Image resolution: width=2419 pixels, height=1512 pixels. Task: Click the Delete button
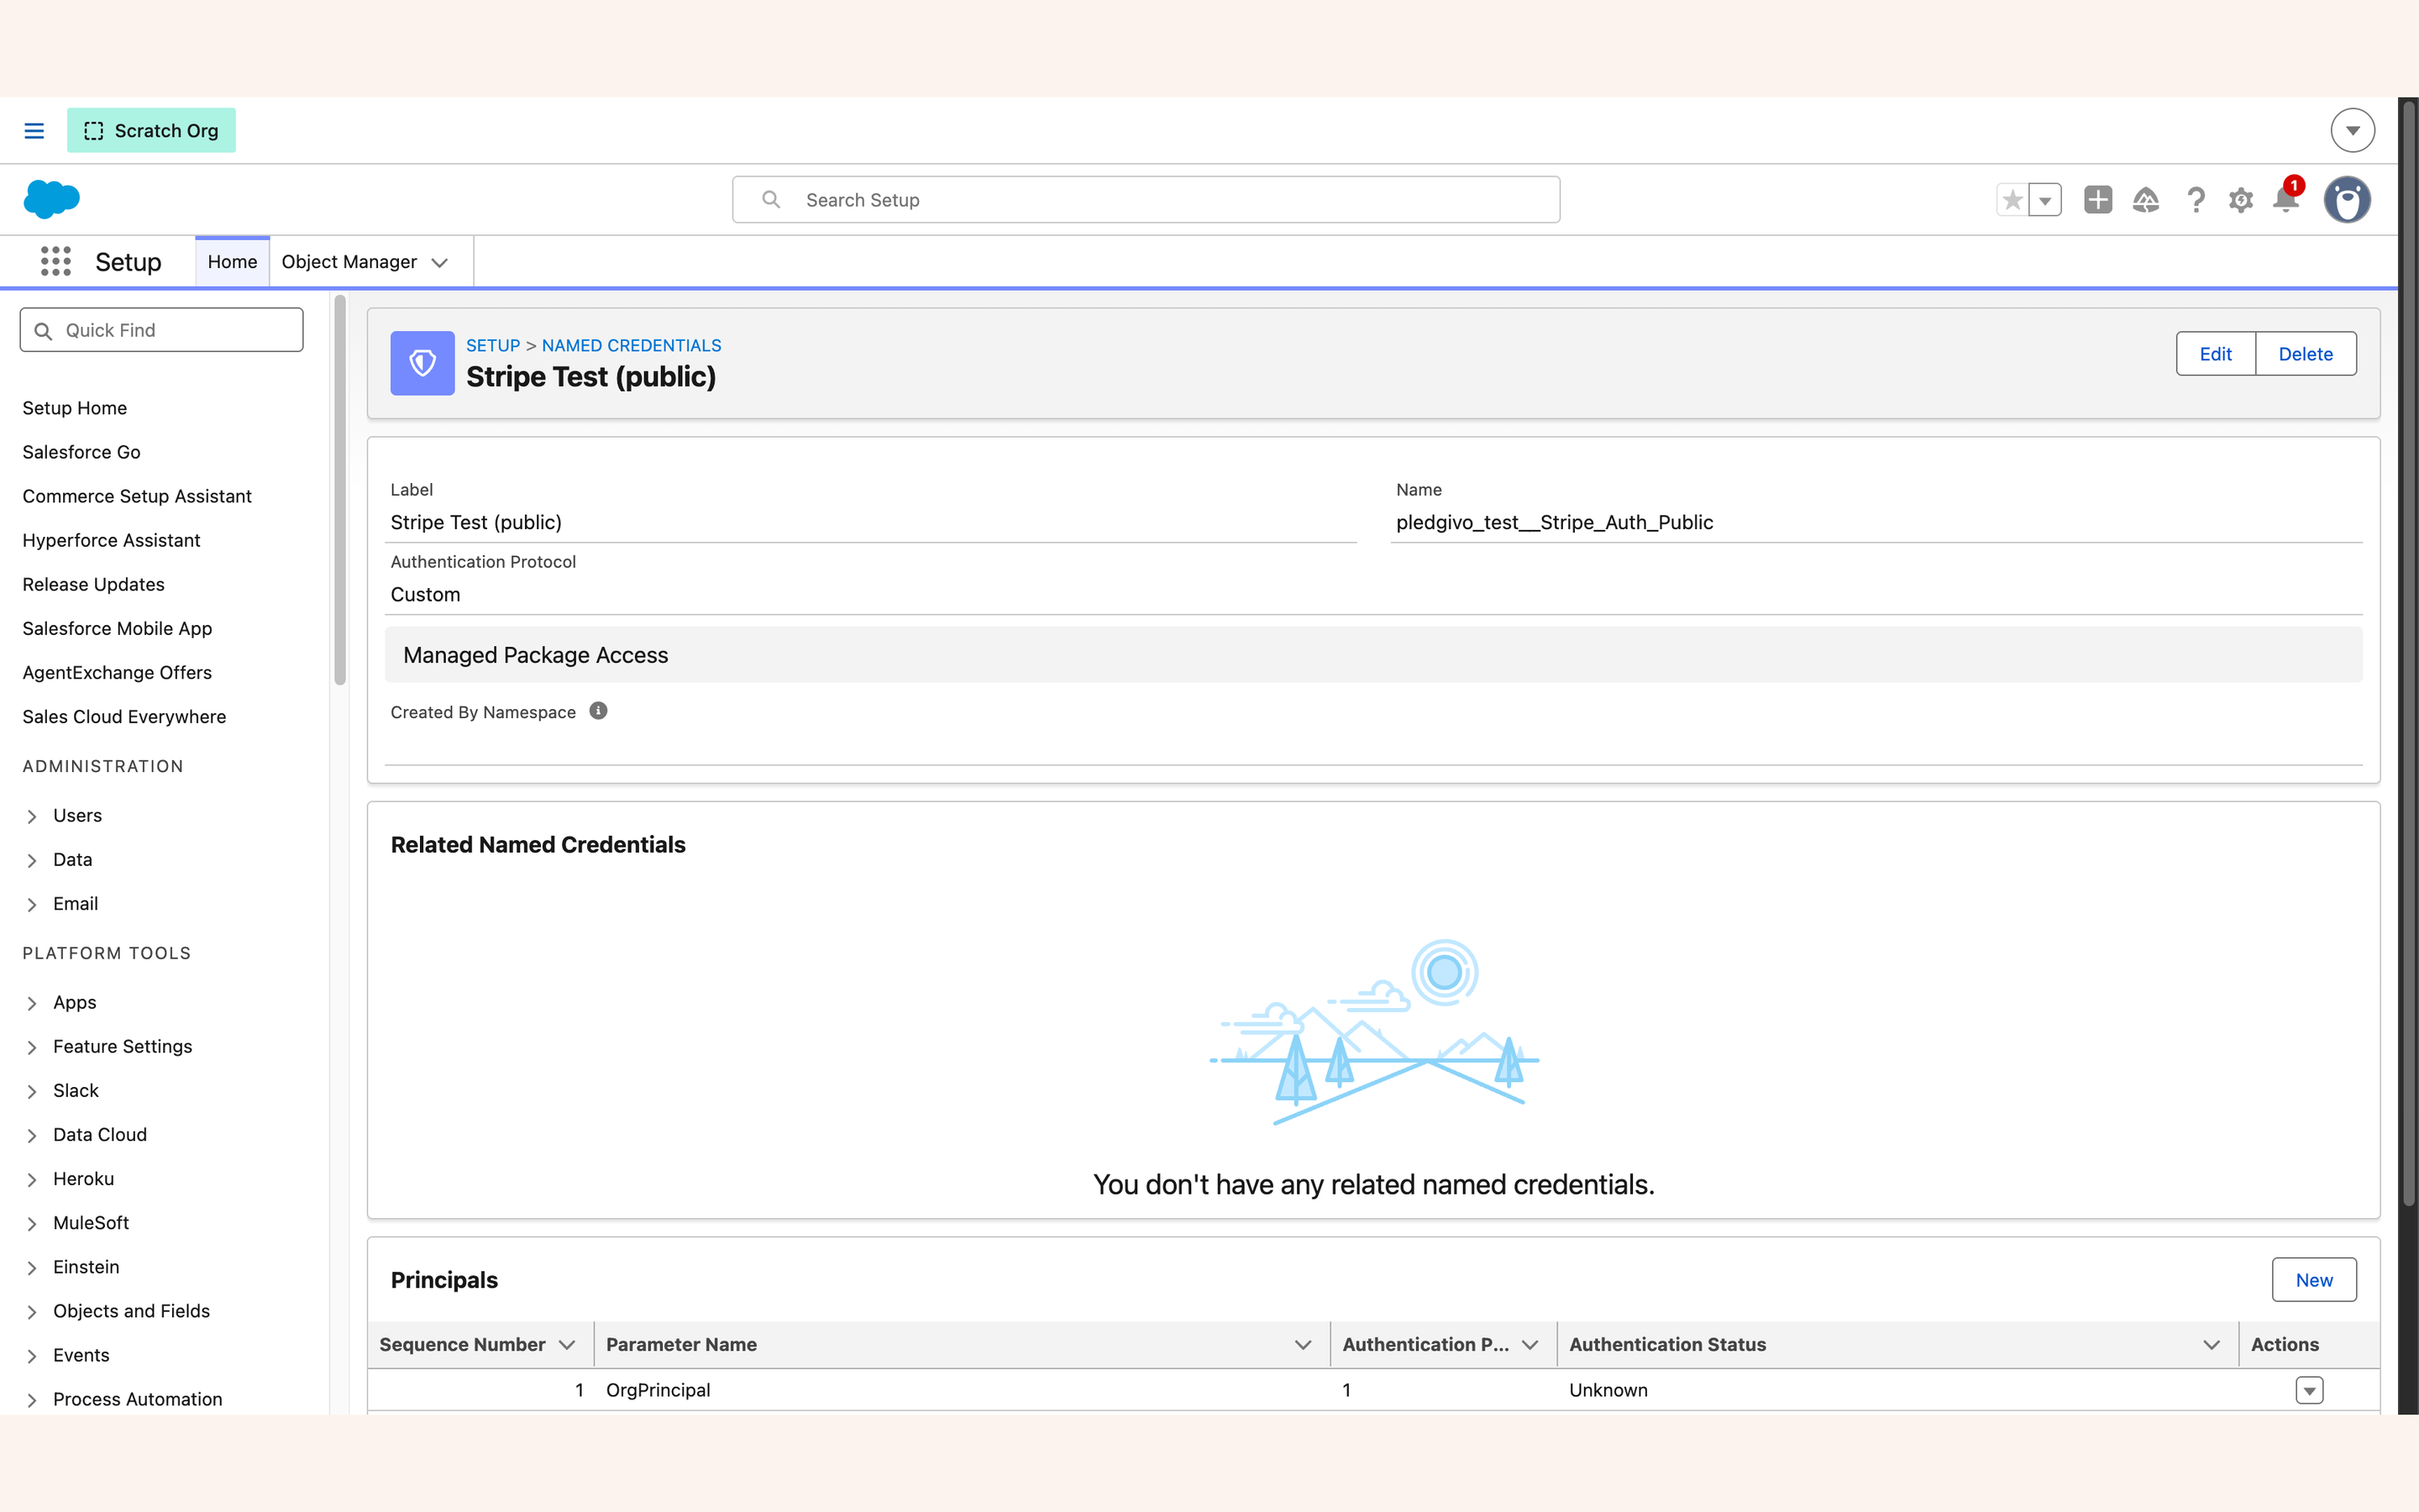tap(2305, 354)
